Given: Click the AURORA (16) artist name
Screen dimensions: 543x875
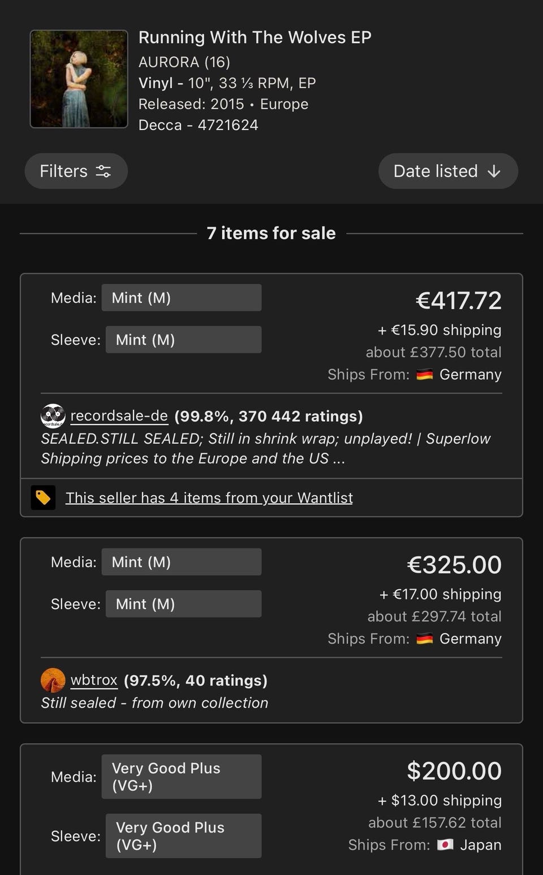Looking at the screenshot, I should click(x=184, y=62).
